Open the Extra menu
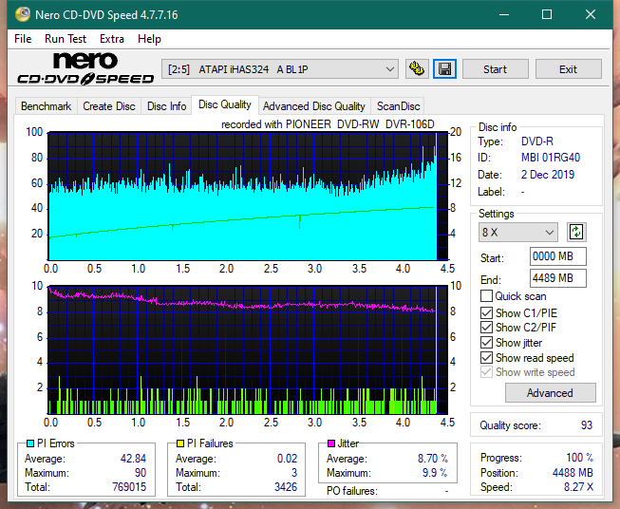The height and width of the screenshot is (509, 620). coord(112,39)
